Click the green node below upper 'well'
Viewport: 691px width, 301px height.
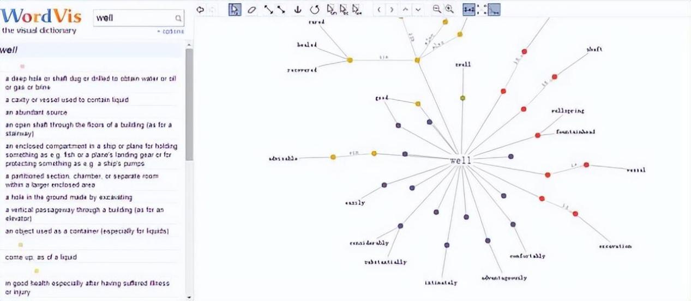click(462, 98)
